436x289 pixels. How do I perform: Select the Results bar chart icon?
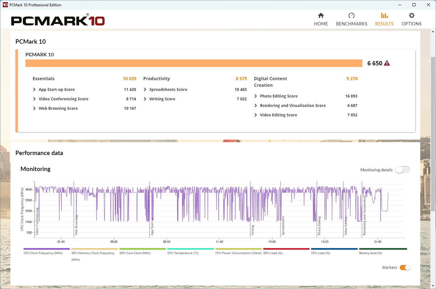(x=384, y=16)
